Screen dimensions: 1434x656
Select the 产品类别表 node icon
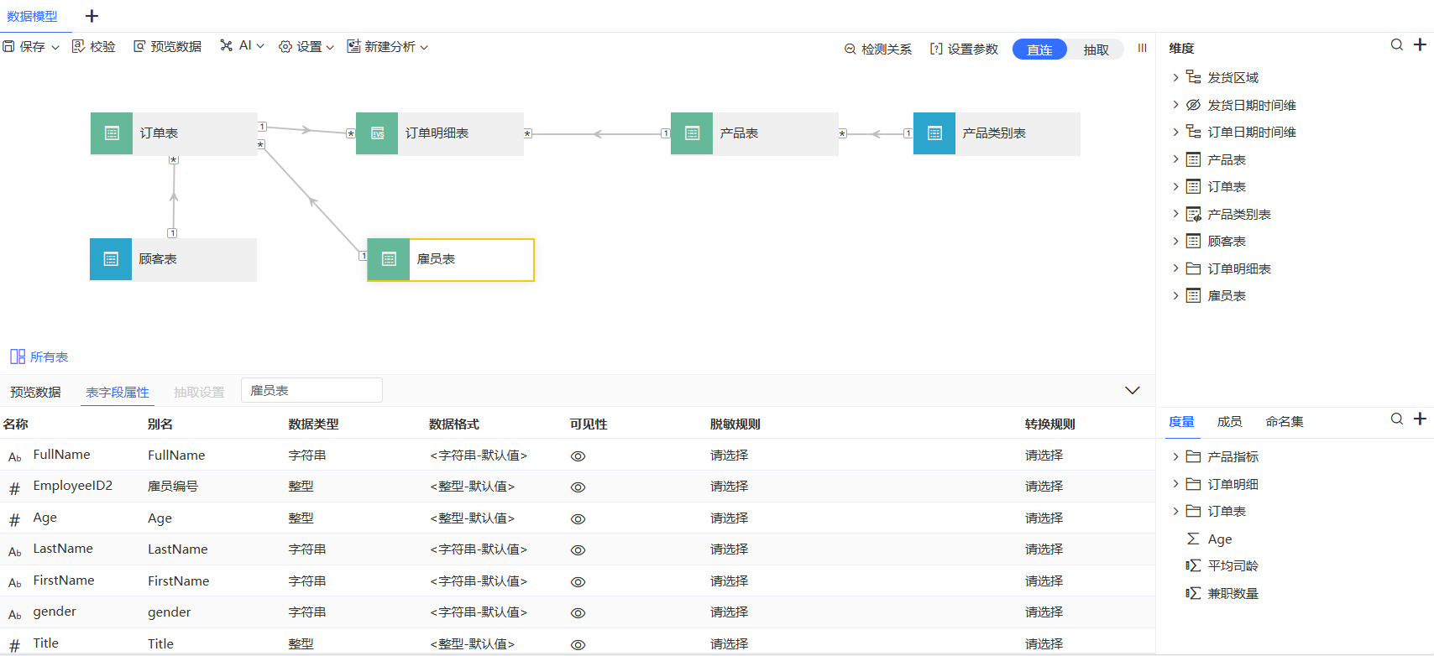click(x=934, y=133)
